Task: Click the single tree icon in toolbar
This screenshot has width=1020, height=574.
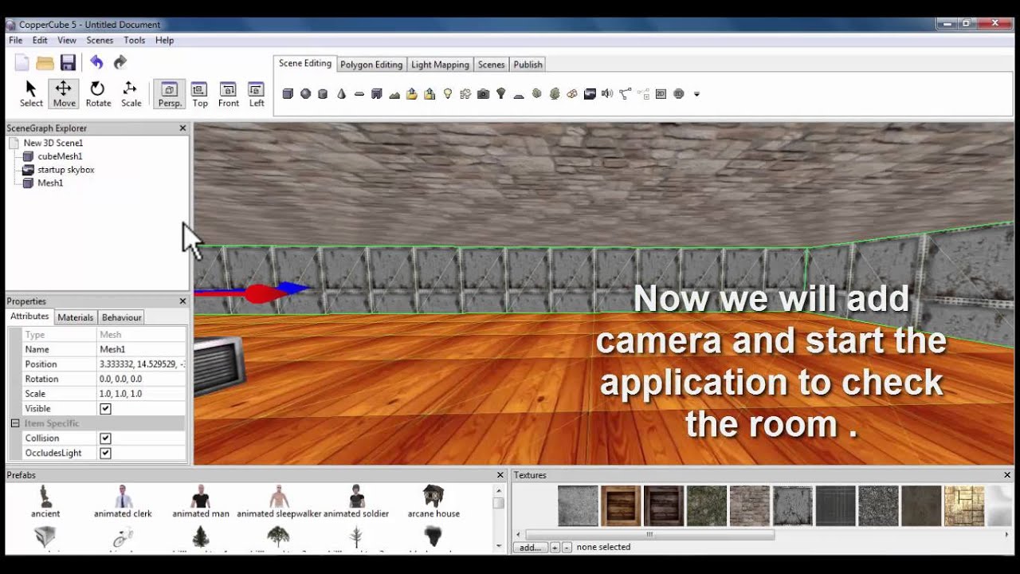Action: pos(500,94)
